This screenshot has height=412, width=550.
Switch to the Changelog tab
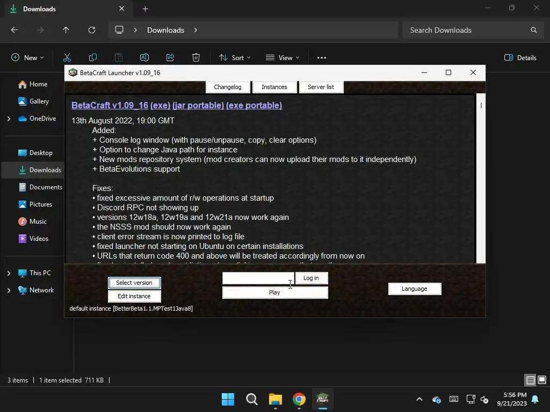(228, 87)
